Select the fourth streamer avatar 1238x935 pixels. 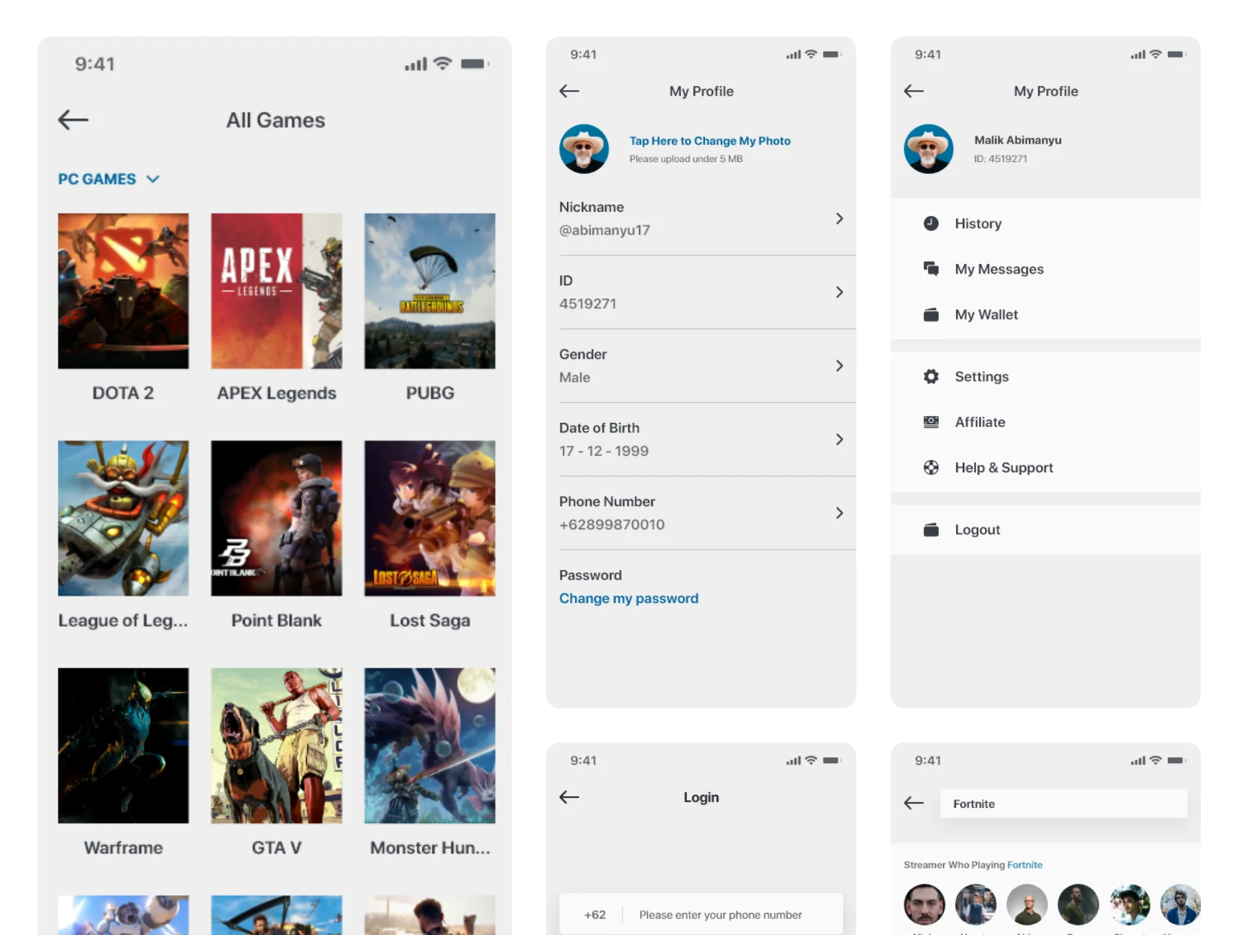(1078, 905)
